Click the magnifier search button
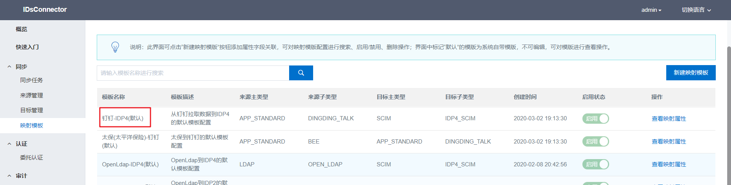The image size is (731, 185). click(x=301, y=73)
